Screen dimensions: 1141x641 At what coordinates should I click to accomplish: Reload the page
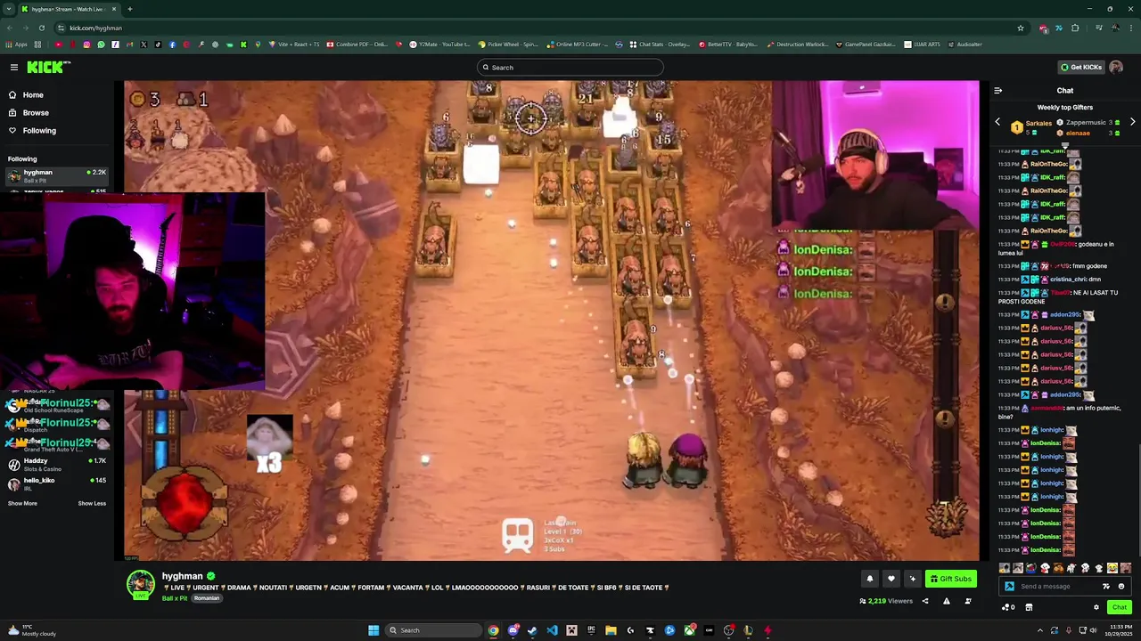41,28
